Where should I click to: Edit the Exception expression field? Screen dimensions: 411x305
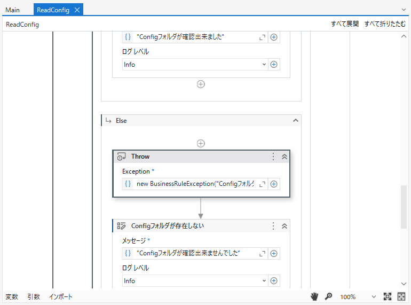(195, 184)
